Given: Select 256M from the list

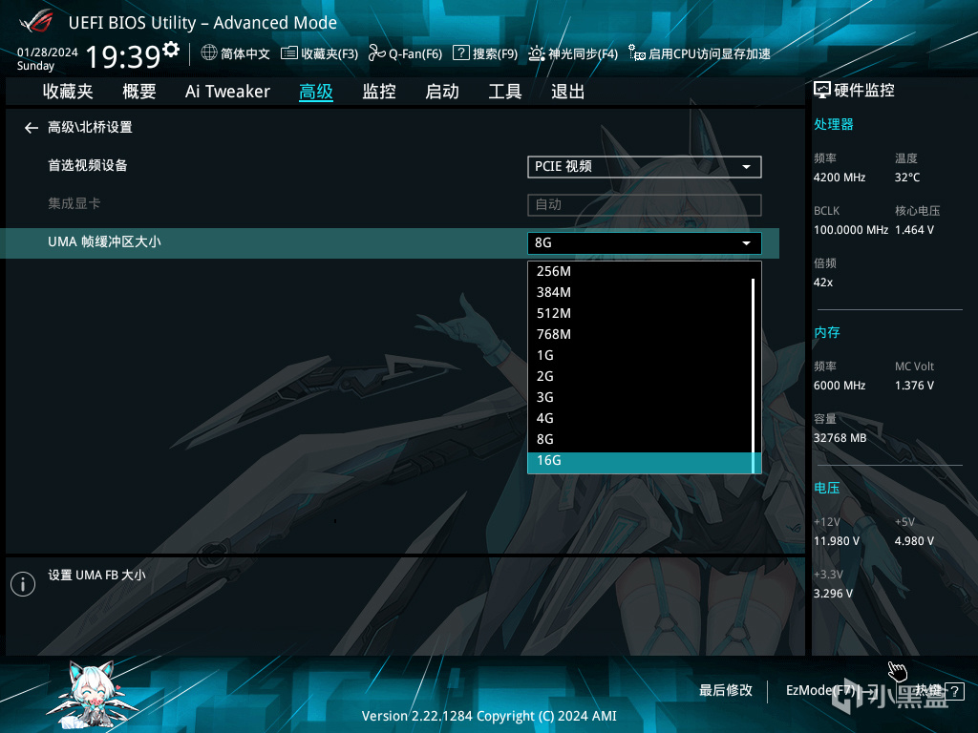Looking at the screenshot, I should click(640, 271).
